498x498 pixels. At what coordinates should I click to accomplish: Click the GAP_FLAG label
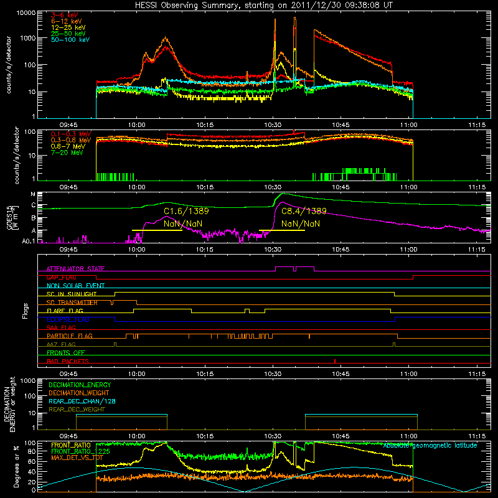(61, 277)
